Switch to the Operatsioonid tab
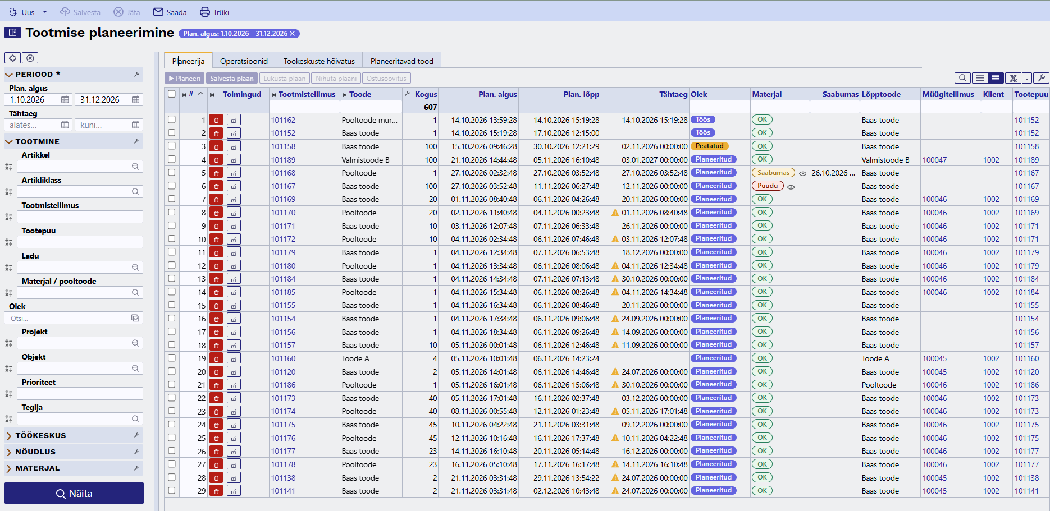This screenshot has height=511, width=1050. [x=244, y=61]
